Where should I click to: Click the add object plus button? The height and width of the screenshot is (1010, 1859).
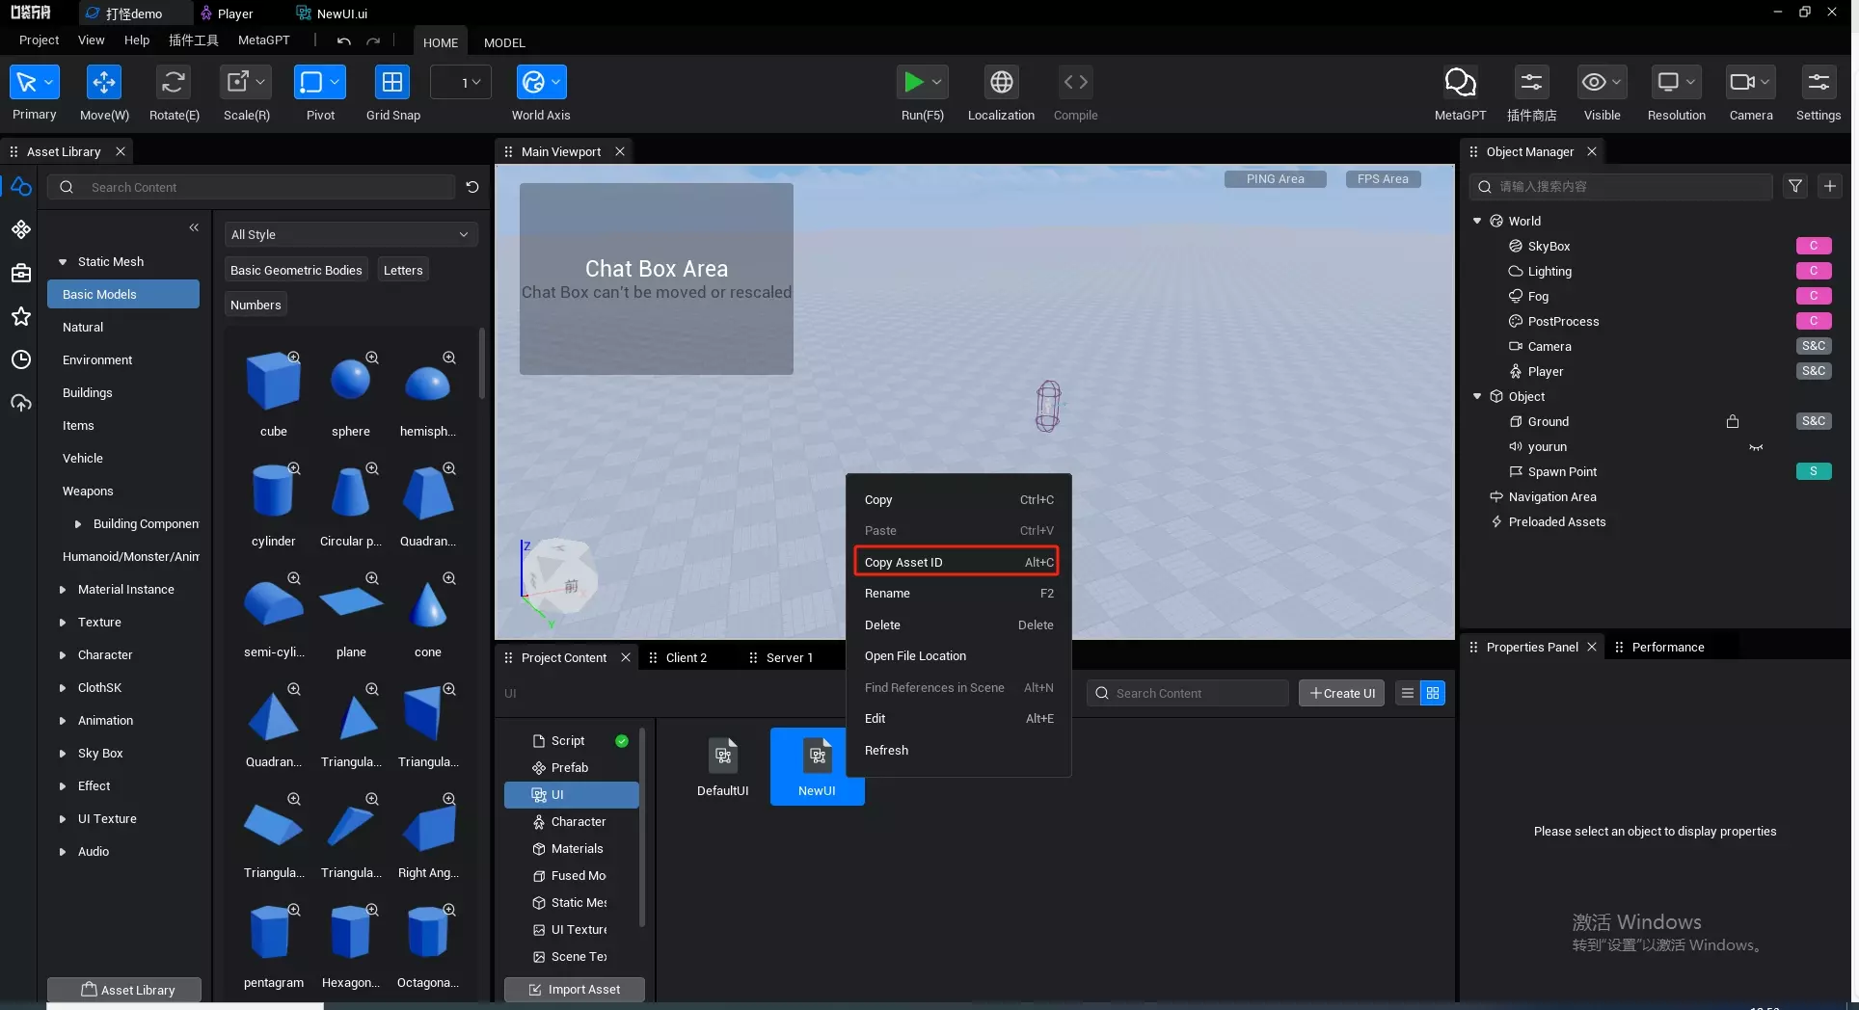(x=1830, y=186)
